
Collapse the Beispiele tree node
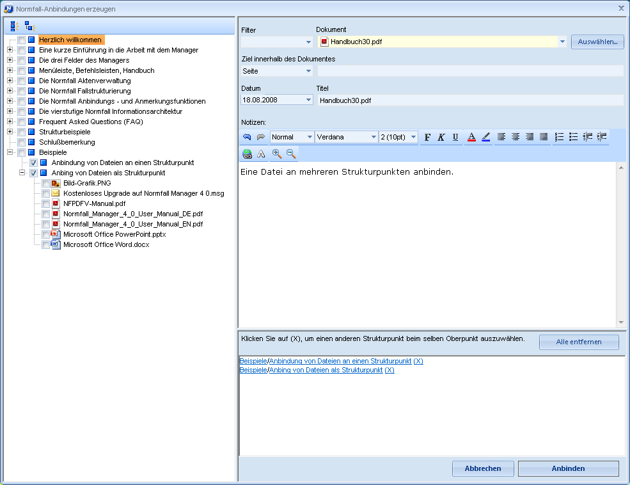10,152
